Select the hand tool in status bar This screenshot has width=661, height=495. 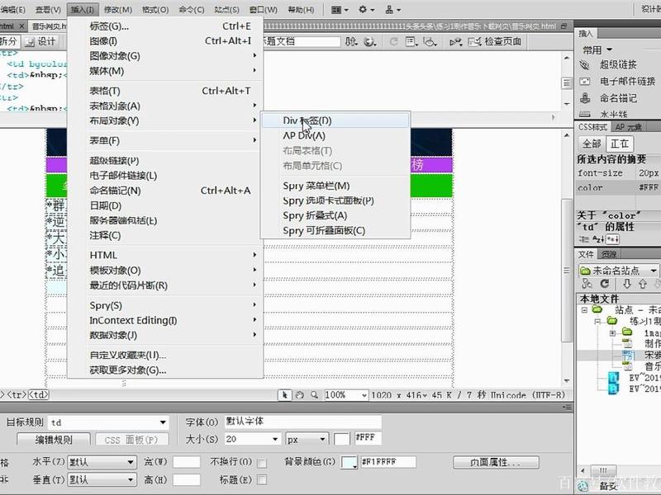click(299, 395)
